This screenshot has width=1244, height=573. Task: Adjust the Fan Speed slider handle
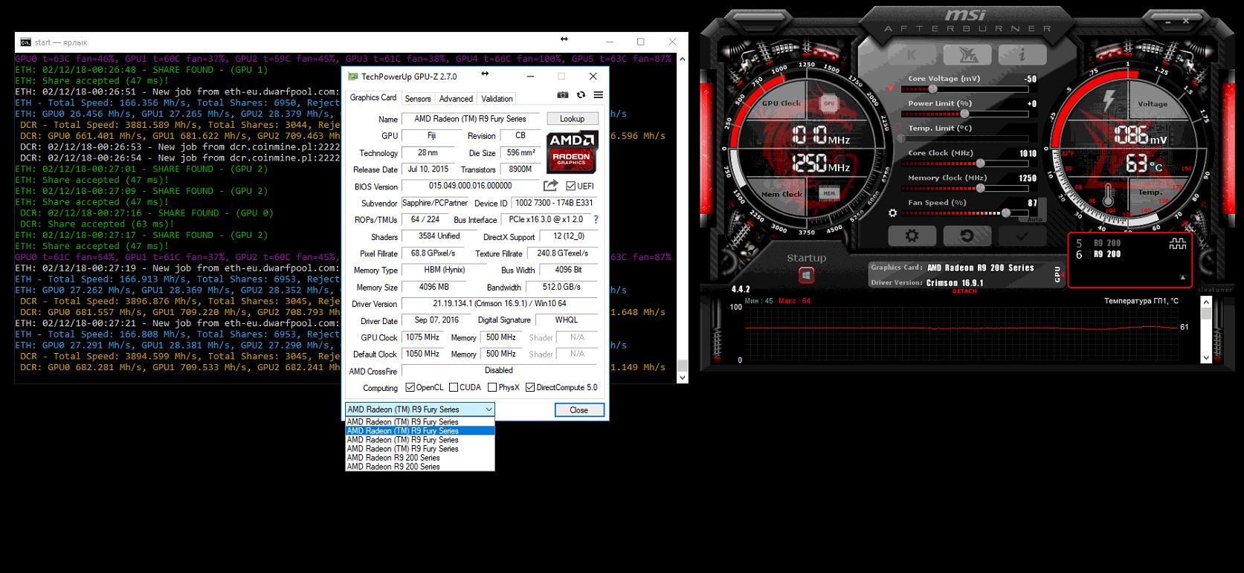pos(1005,213)
